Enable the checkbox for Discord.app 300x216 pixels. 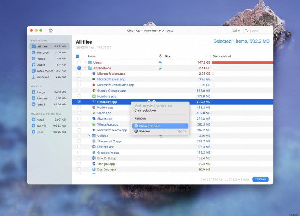pyautogui.click(x=78, y=147)
